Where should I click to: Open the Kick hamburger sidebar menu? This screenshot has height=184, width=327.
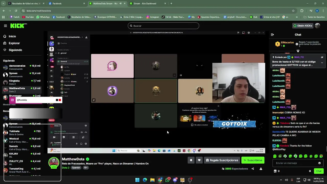click(5, 26)
